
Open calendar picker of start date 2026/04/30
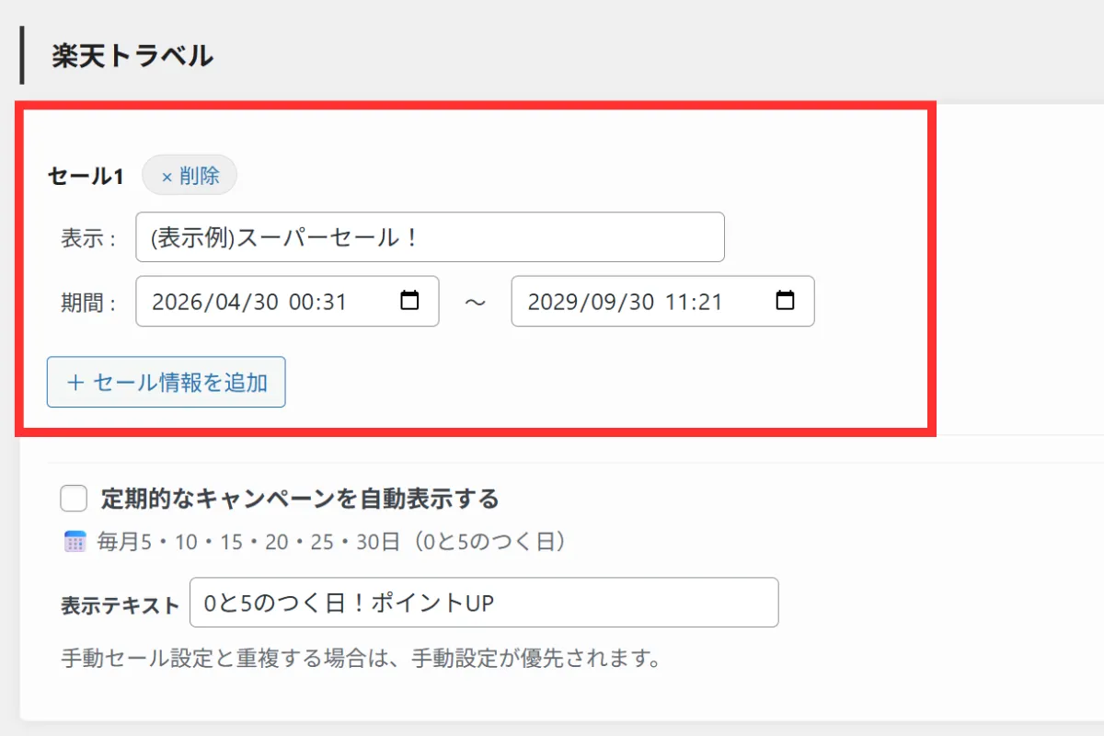click(x=410, y=301)
